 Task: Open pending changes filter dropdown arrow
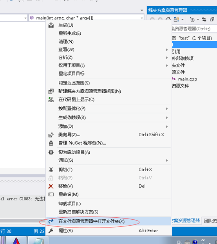pyautogui.click(x=198, y=20)
